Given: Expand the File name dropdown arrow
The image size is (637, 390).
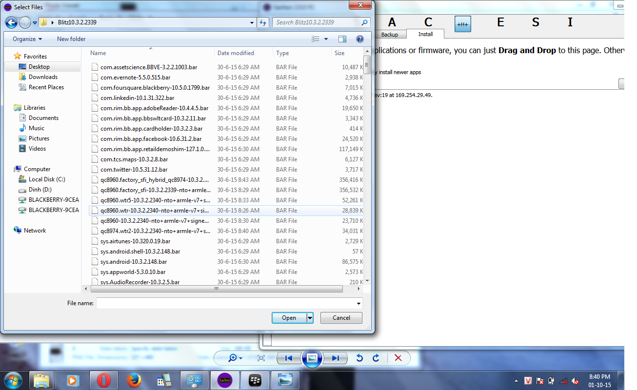Looking at the screenshot, I should (x=358, y=303).
